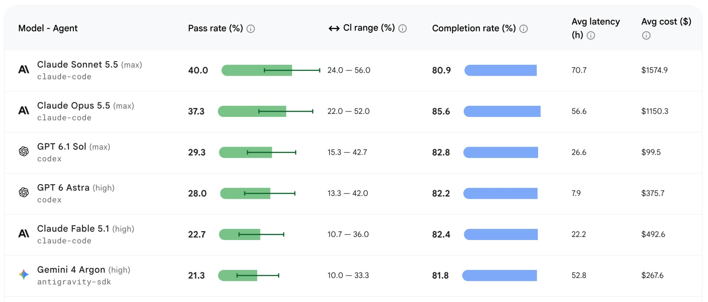The width and height of the screenshot is (708, 302).
Task: Click the Anthropic logo beside Claude Sonnet 5.5
Action: [x=24, y=70]
